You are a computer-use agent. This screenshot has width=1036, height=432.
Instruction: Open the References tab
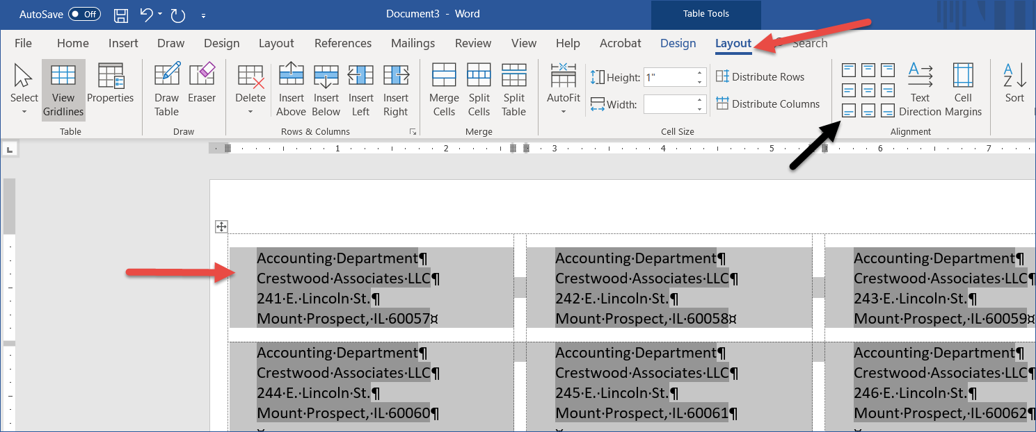[x=343, y=43]
